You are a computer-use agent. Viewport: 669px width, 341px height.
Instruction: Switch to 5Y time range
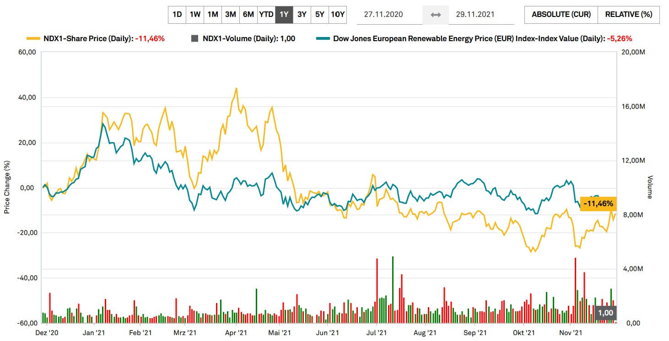pyautogui.click(x=320, y=14)
